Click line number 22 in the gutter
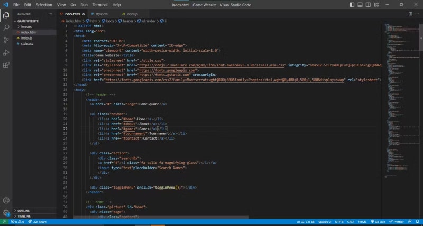This screenshot has width=423, height=226. pyautogui.click(x=65, y=129)
